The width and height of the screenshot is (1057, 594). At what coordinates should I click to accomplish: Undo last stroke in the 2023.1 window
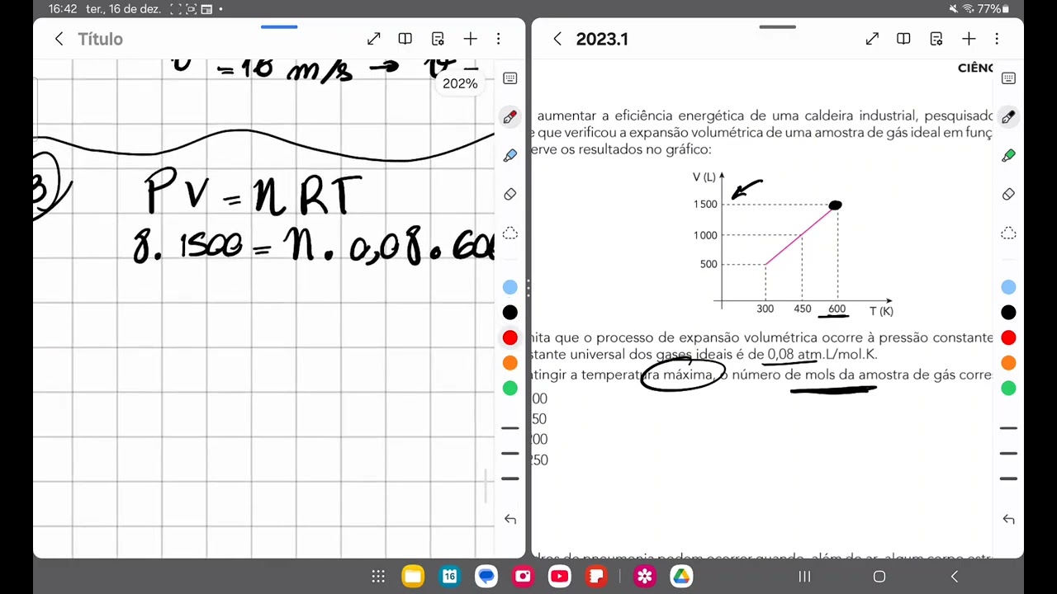click(x=1008, y=519)
